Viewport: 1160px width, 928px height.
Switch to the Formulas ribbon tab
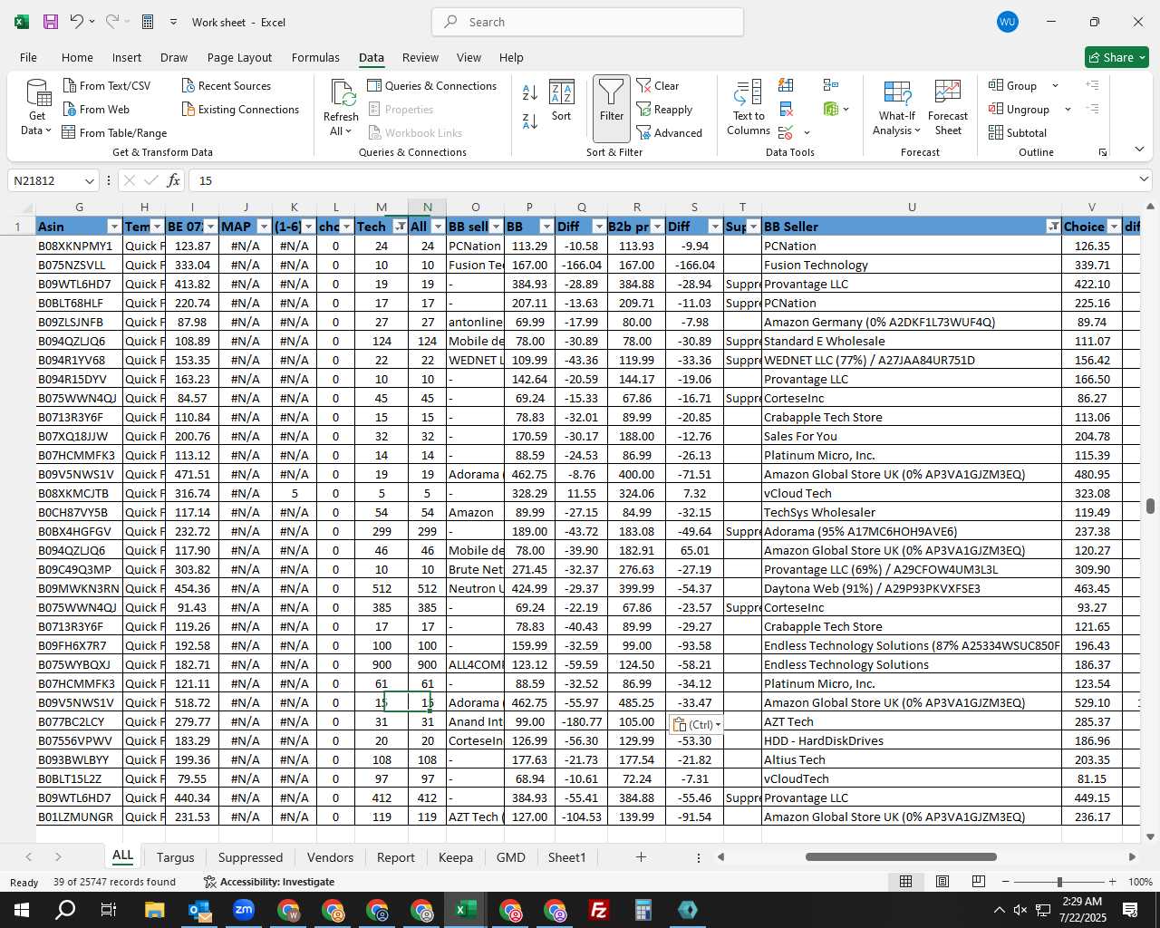click(315, 57)
